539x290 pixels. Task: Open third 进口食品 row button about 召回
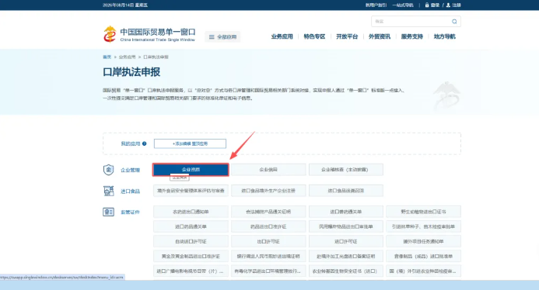point(346,191)
